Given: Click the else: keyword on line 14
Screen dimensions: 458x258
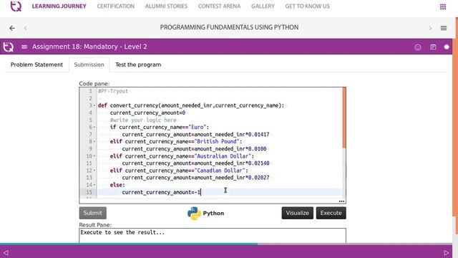Looking at the screenshot, I should pos(117,185).
